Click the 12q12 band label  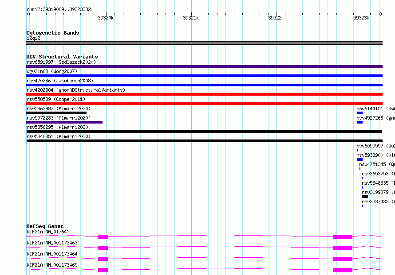tap(33, 38)
